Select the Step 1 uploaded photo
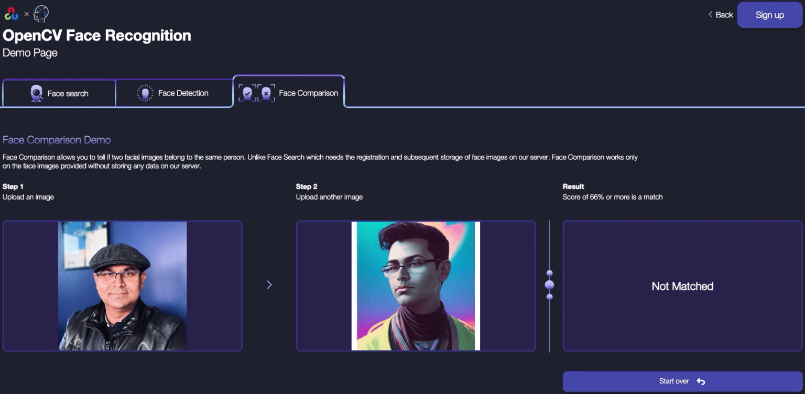The image size is (805, 394). [x=122, y=286]
